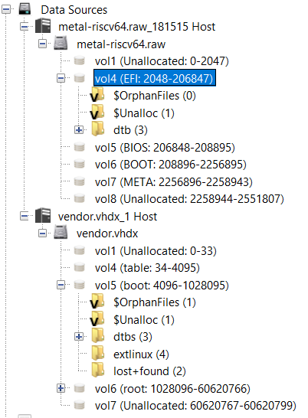Click the vol6 root volume icon

point(80,388)
